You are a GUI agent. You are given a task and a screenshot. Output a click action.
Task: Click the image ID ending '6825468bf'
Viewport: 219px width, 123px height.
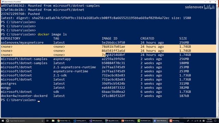coord(113,55)
